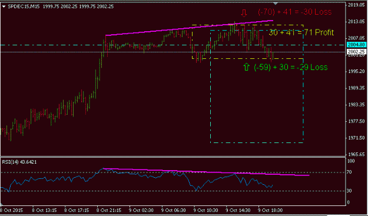368x216 pixels.
Task: Select the green '(-59) + 30 = -29 Loss' label
Action: click(290, 67)
